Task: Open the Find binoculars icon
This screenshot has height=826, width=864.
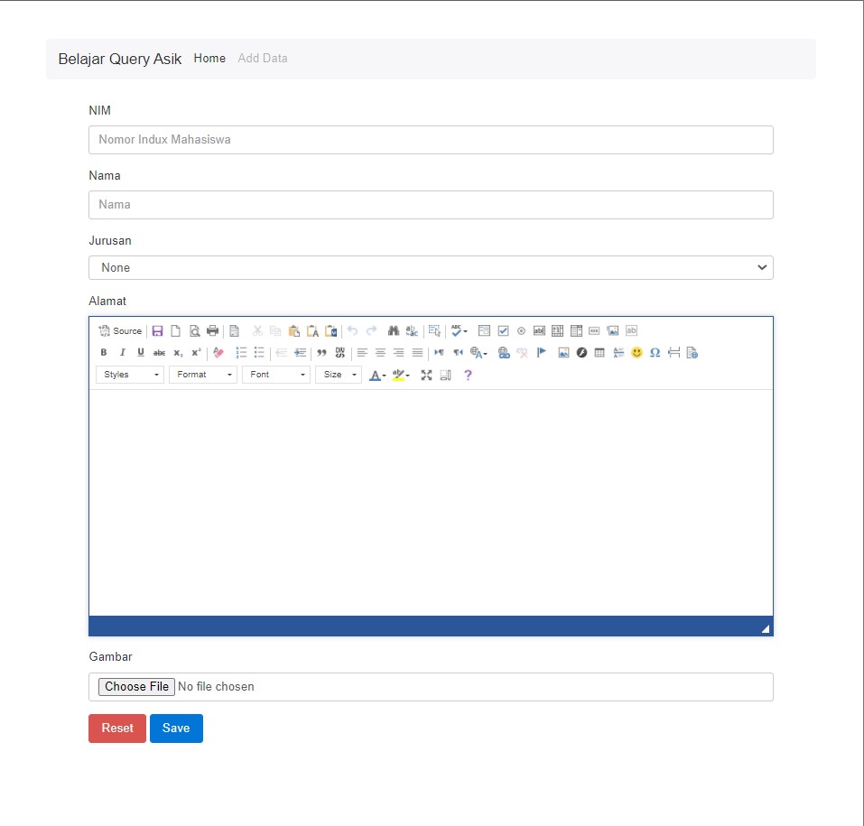Action: 393,330
